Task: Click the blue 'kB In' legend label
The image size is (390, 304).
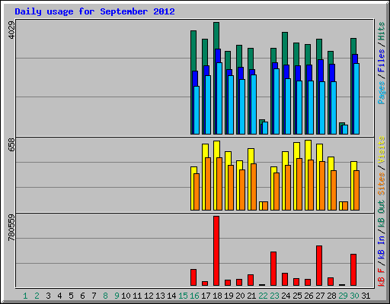Action: click(381, 247)
